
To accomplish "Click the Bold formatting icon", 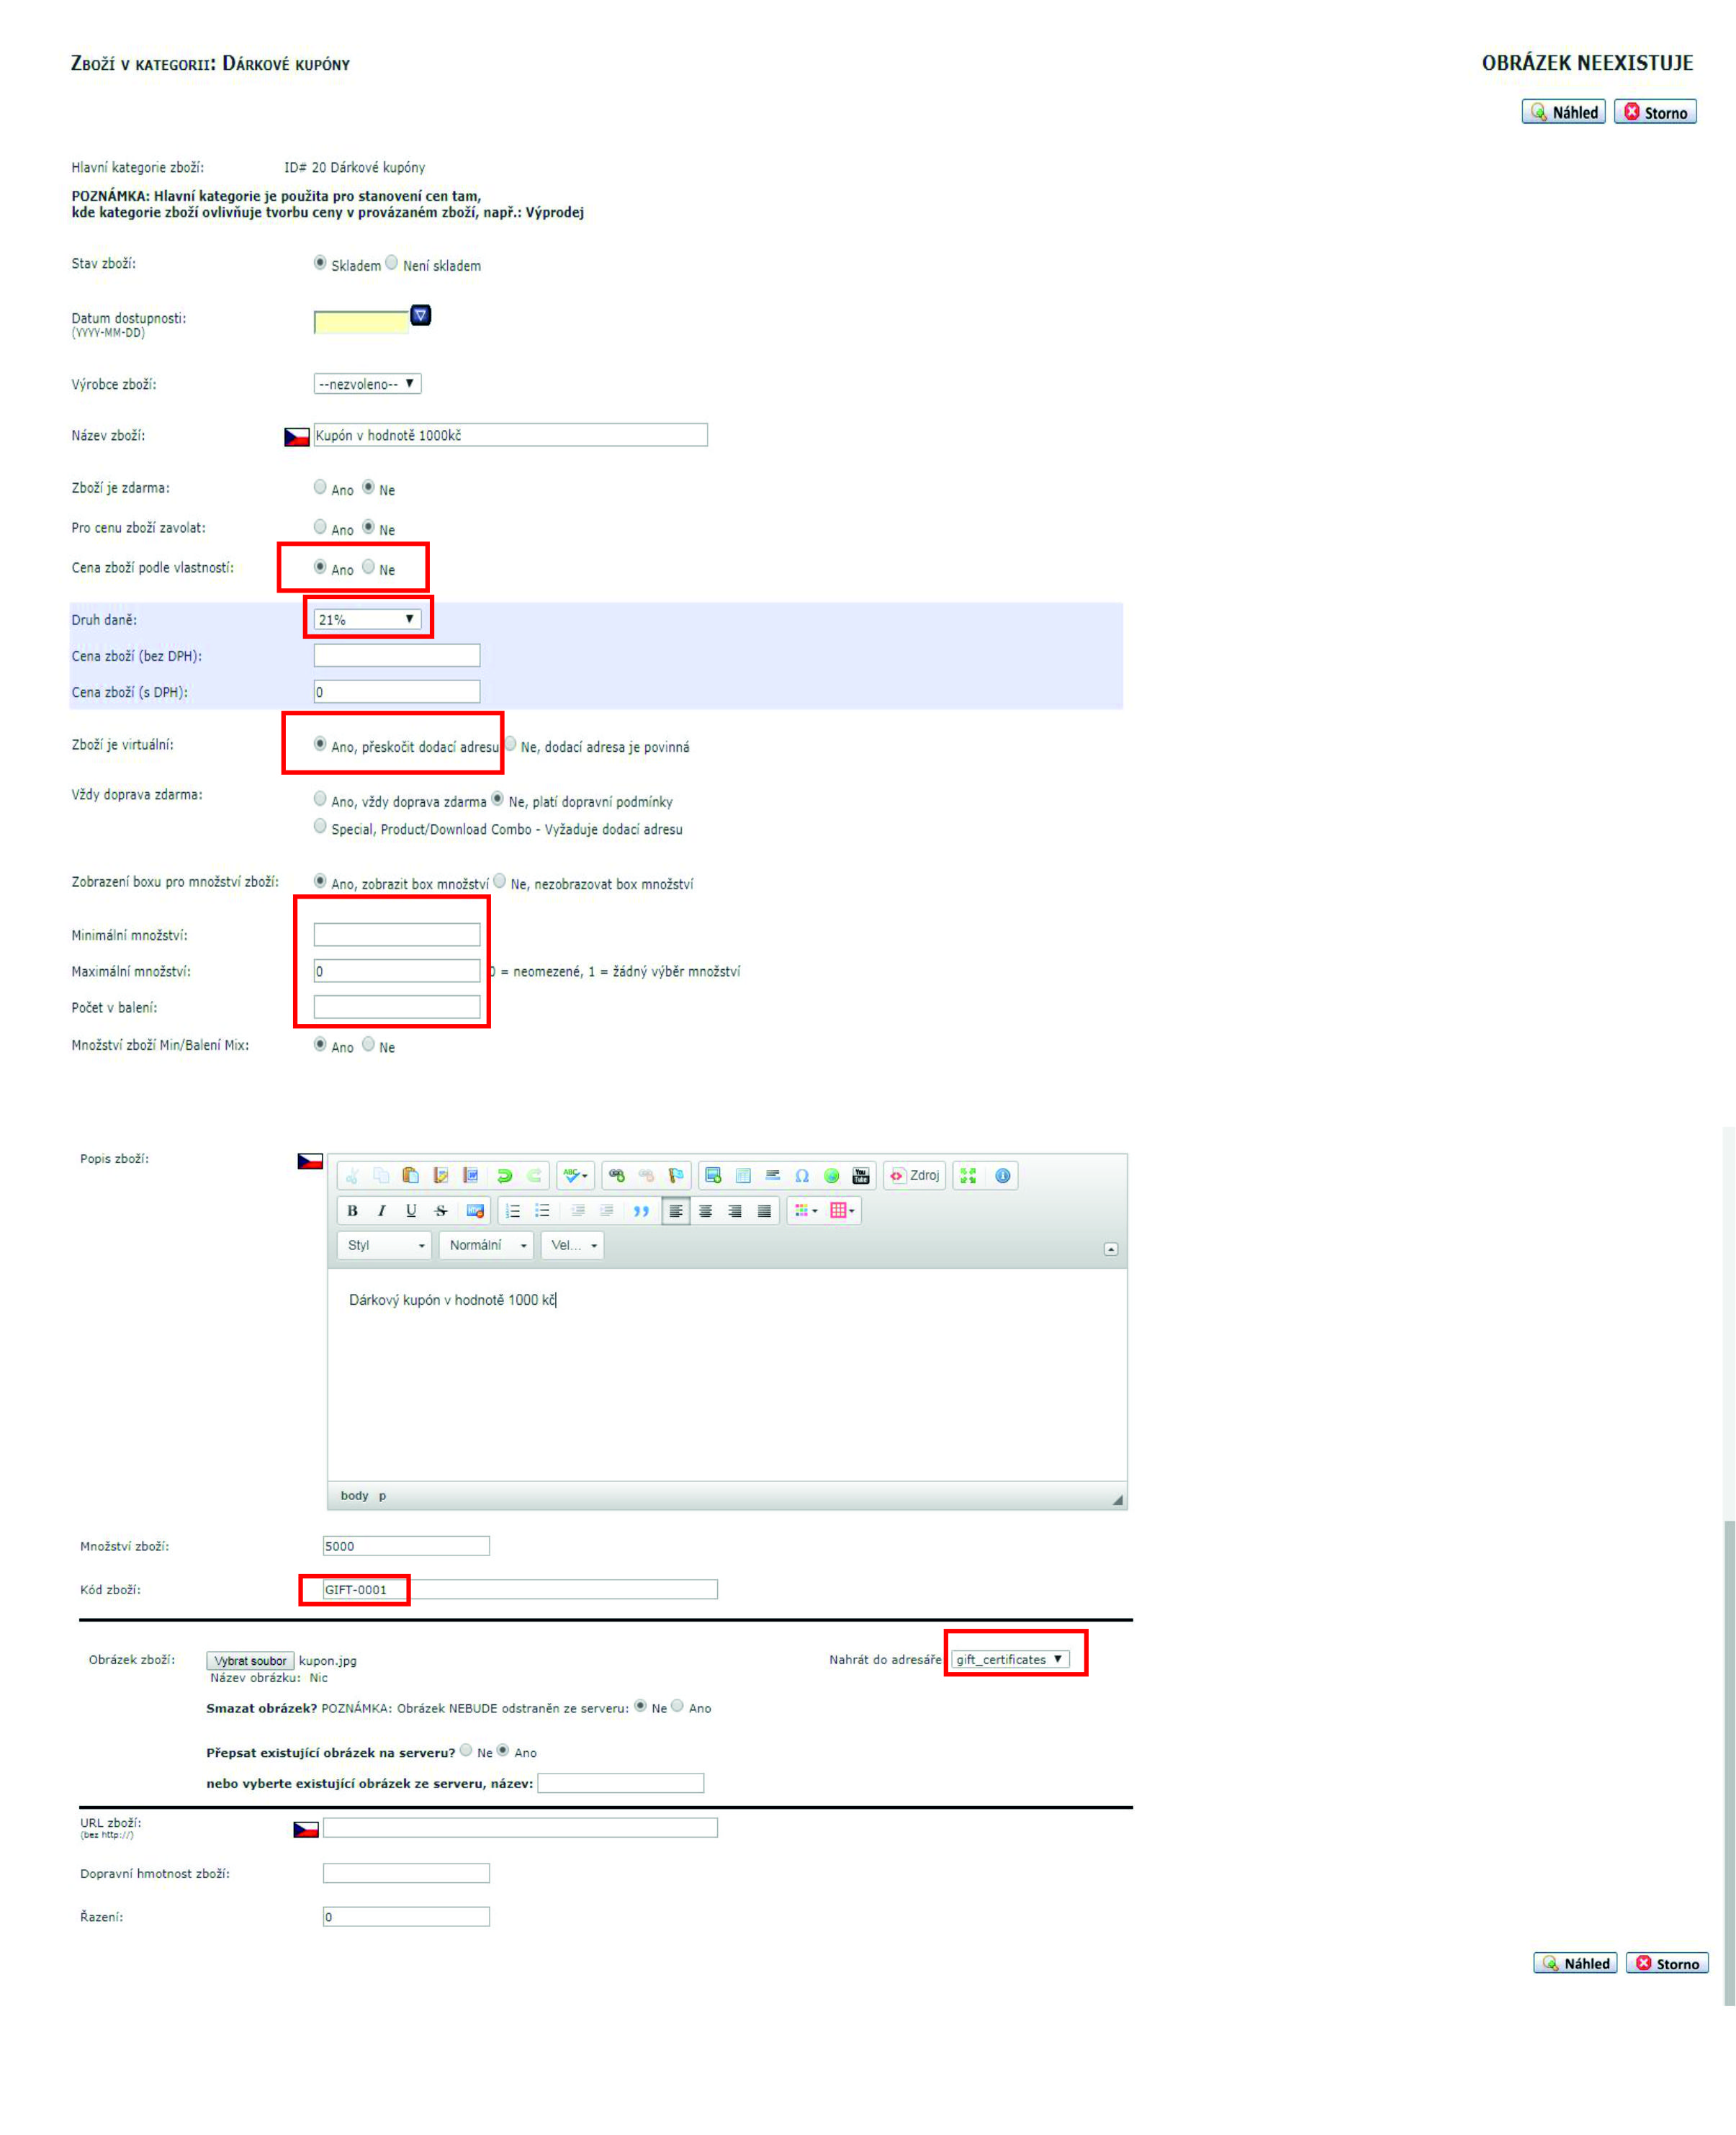I will pyautogui.click(x=352, y=1211).
